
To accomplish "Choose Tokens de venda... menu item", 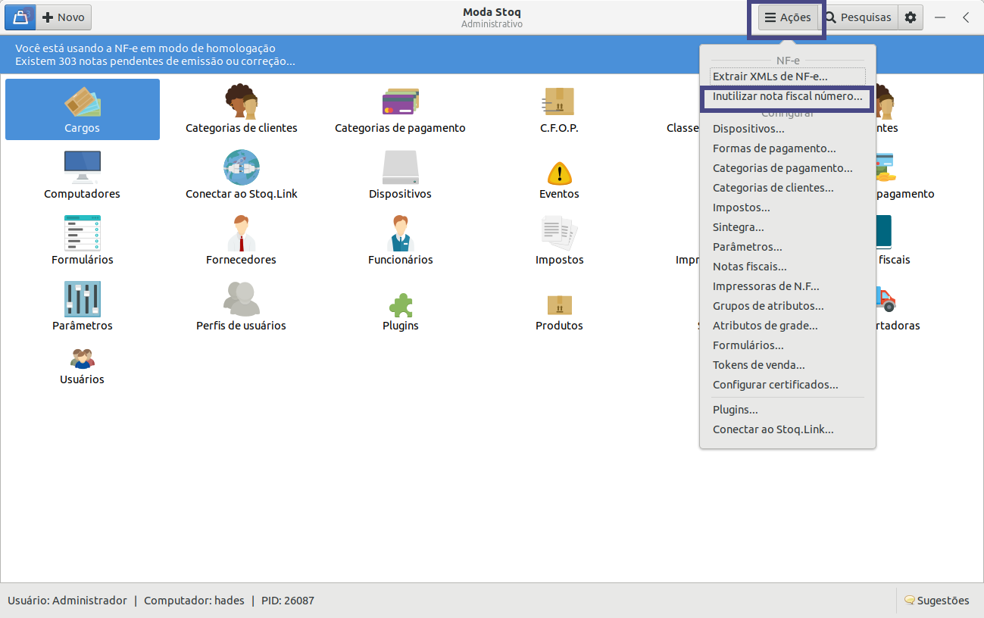I will (x=788, y=365).
